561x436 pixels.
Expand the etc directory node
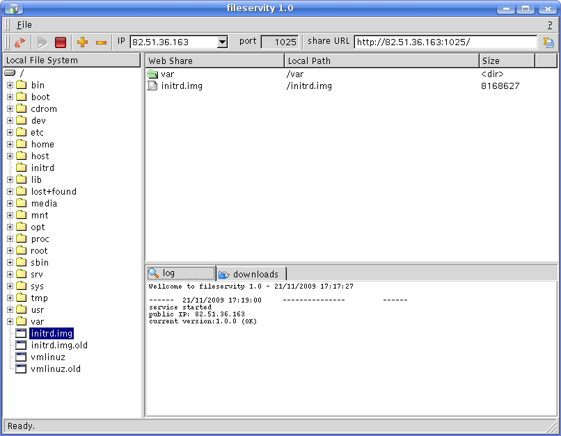coord(10,133)
